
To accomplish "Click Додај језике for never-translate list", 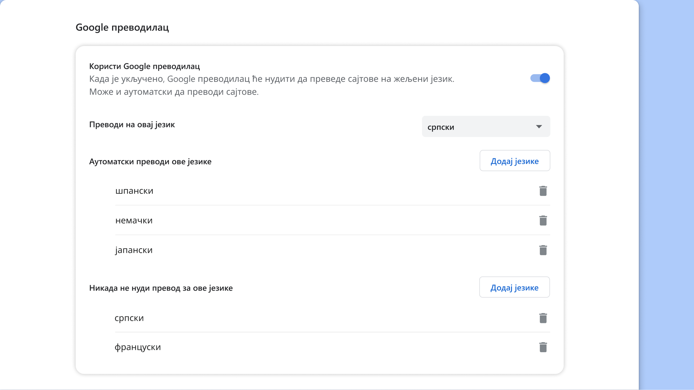I will click(514, 287).
